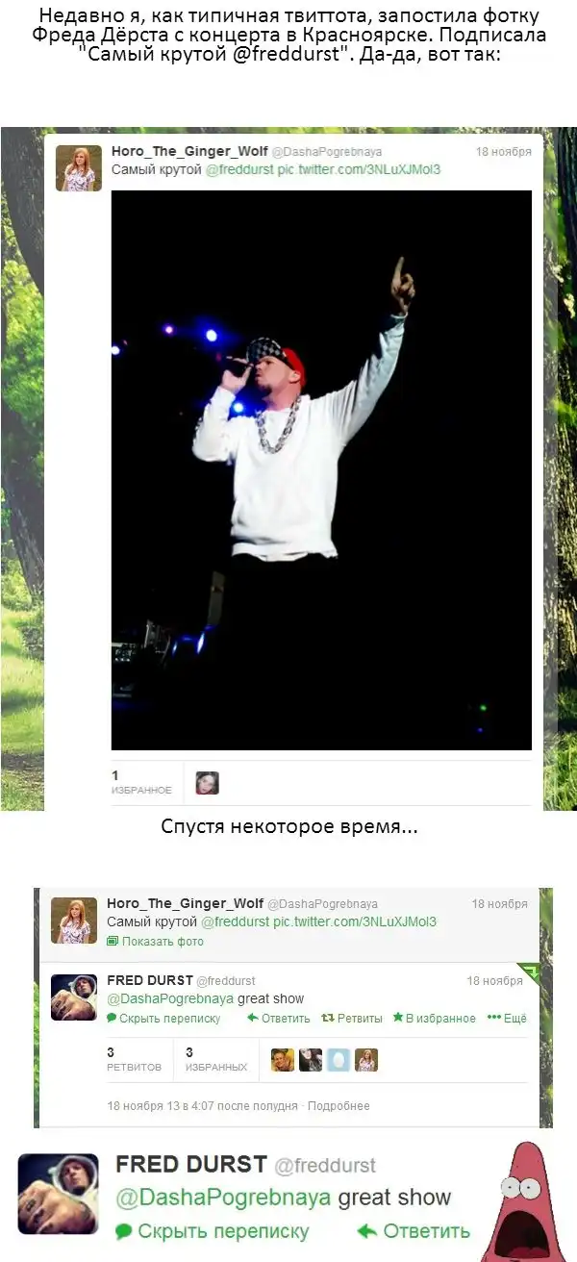Open the first retweeter avatar thumbnail
This screenshot has height=1262, width=577.
pyautogui.click(x=283, y=1060)
